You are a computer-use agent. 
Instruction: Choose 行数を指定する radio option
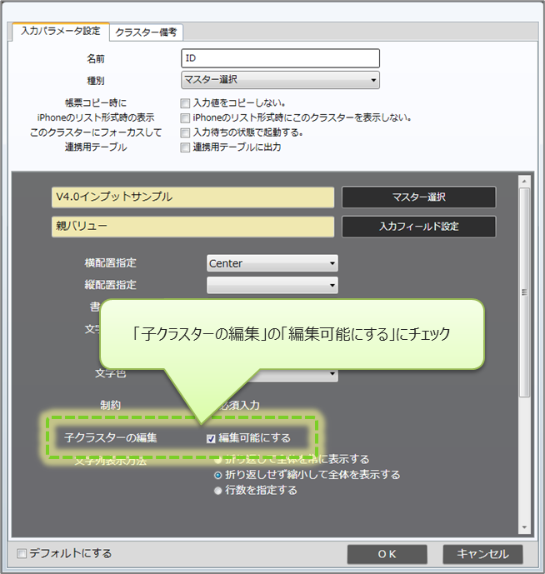pos(218,490)
